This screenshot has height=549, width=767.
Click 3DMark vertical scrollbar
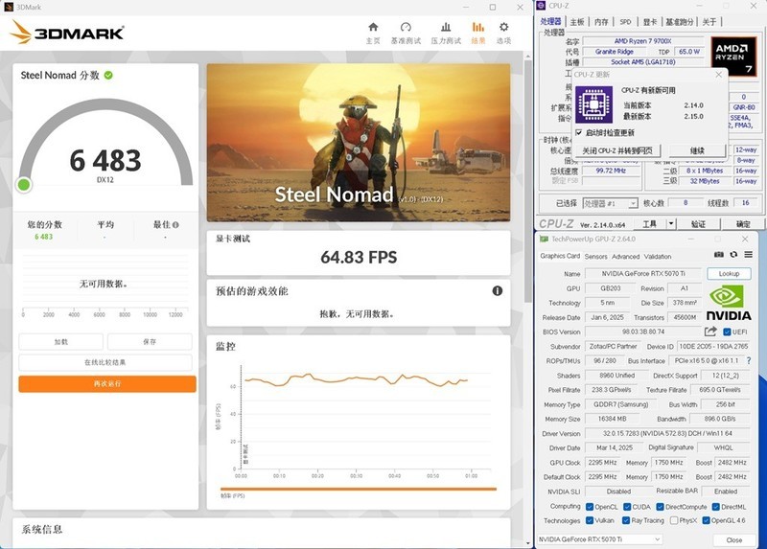click(x=528, y=181)
